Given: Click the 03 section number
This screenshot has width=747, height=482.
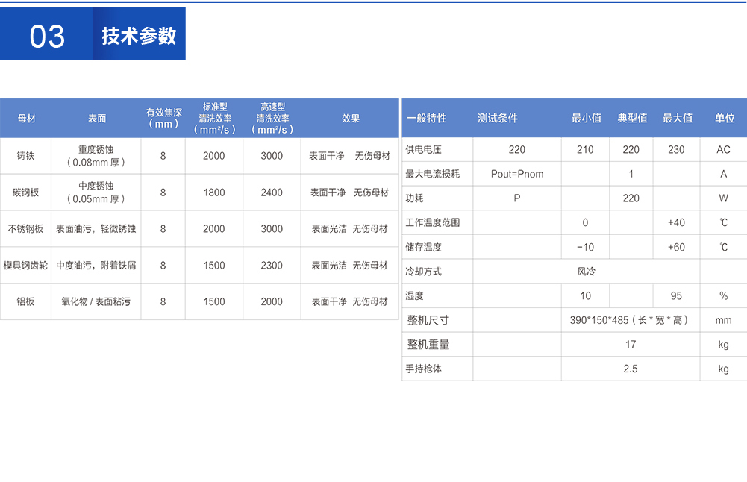Looking at the screenshot, I should [x=47, y=37].
